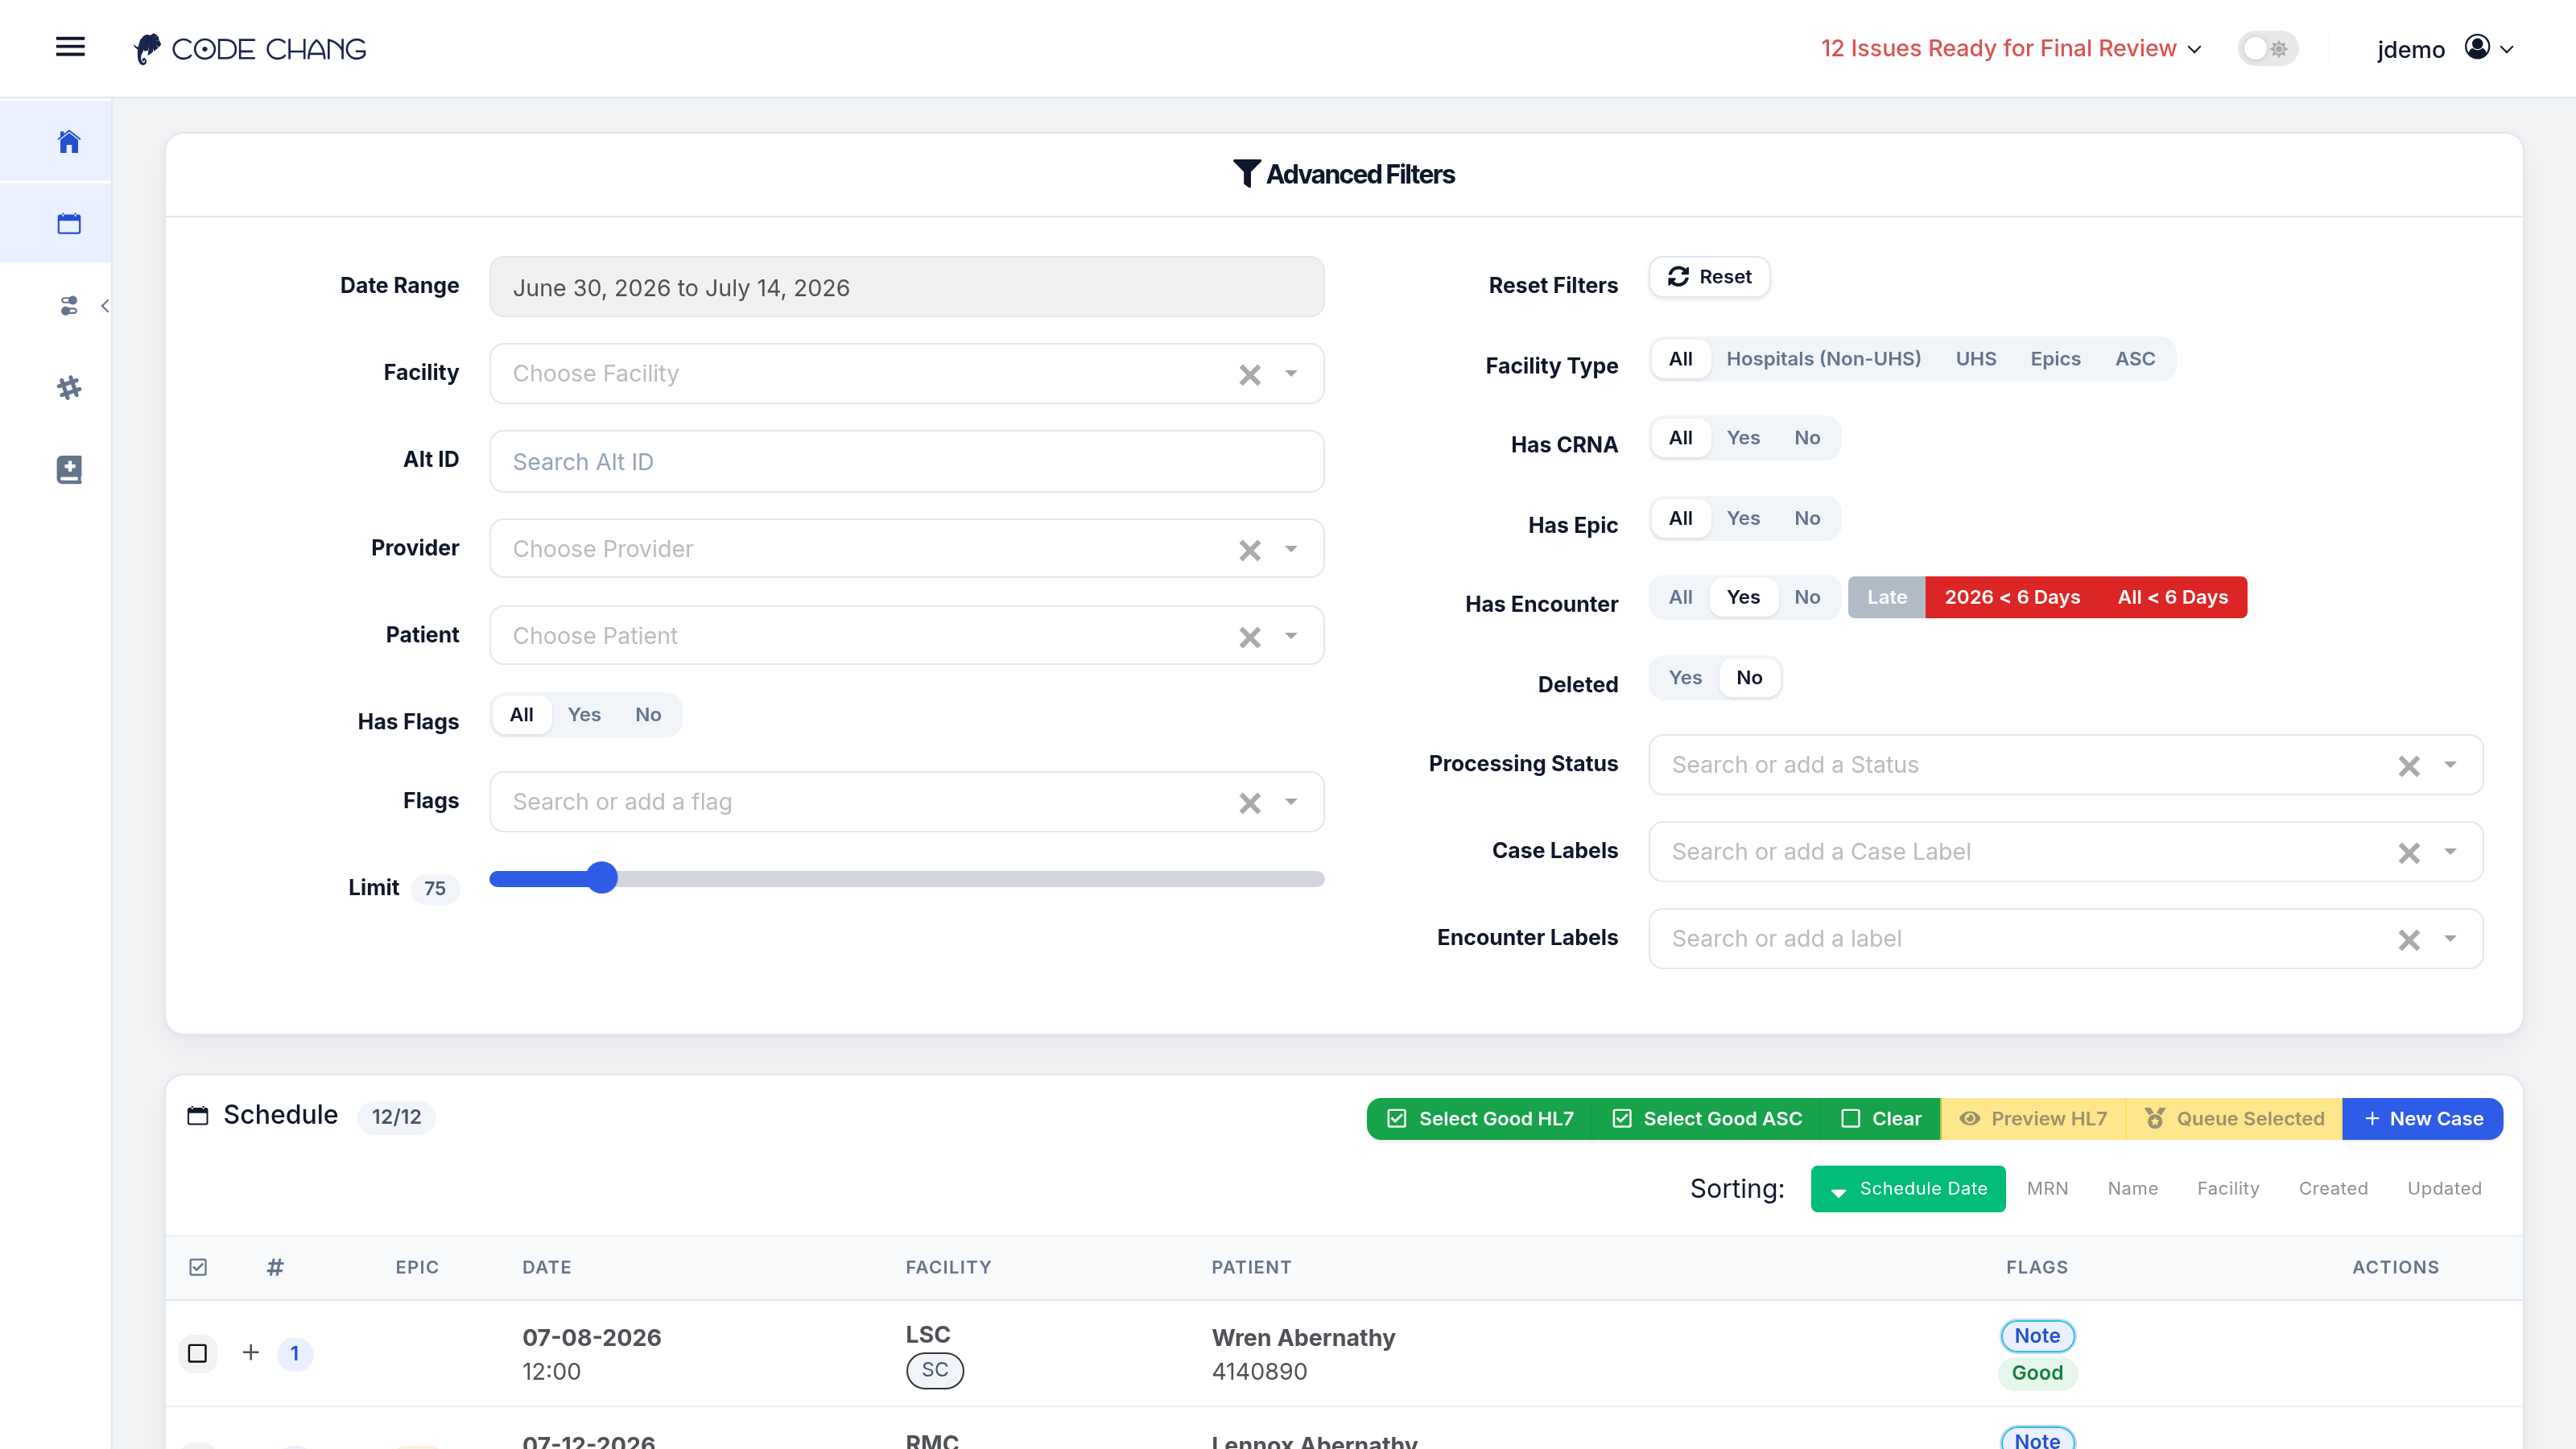
Task: Clear the Flags field X
Action: click(x=1250, y=802)
